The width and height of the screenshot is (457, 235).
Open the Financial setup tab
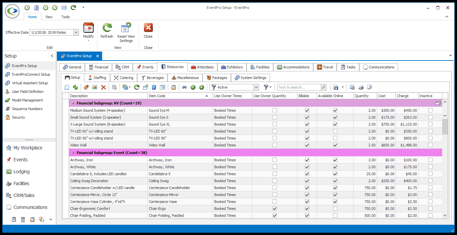[98, 67]
